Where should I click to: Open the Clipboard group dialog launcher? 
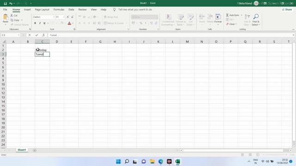(x=30, y=29)
